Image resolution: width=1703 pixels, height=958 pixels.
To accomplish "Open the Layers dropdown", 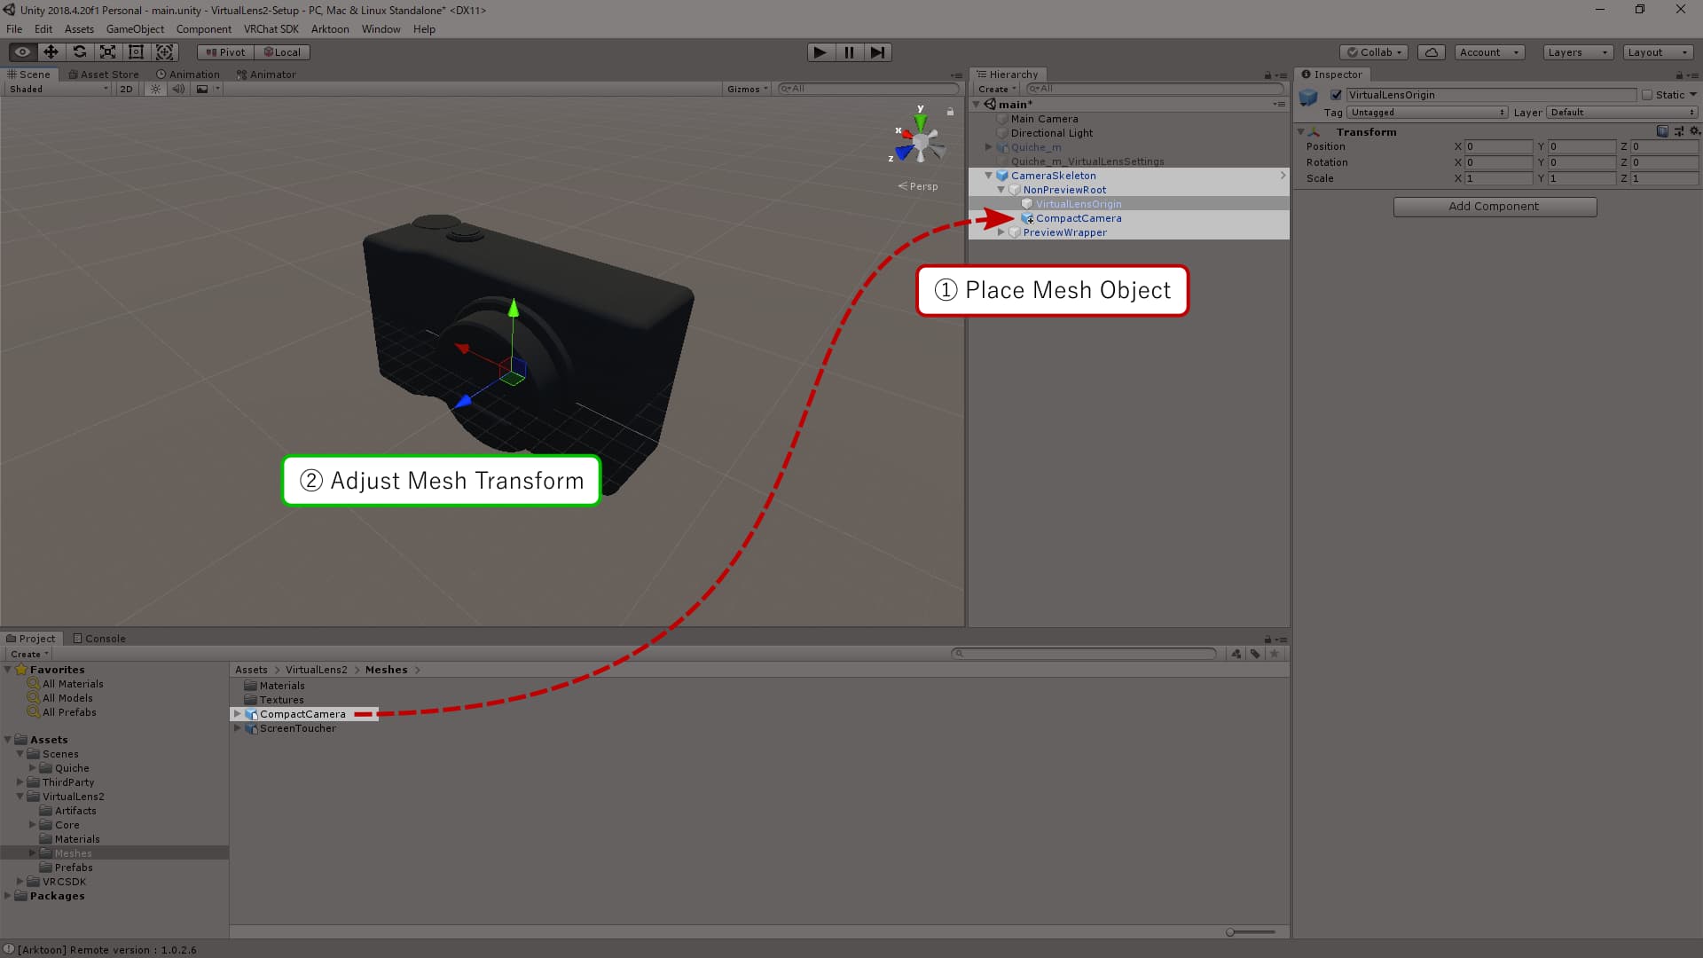I will (1578, 52).
